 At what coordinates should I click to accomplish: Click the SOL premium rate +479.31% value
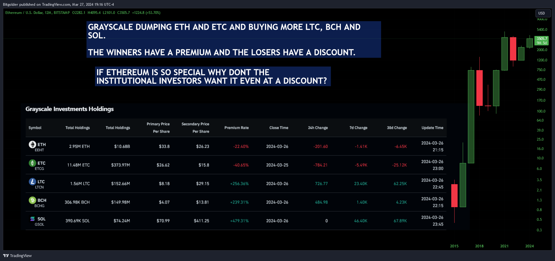(x=239, y=221)
